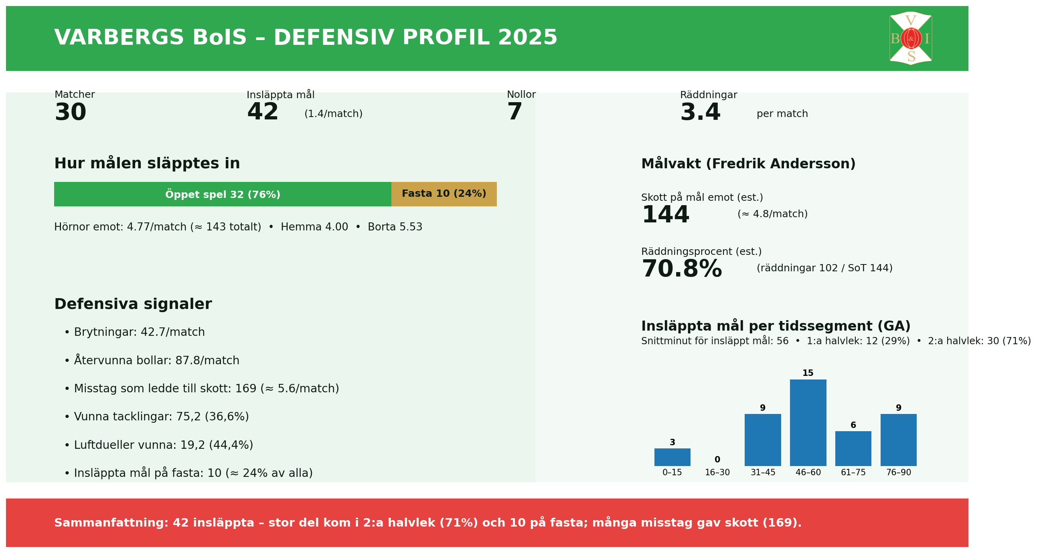Click the 76–90 minute bar
This screenshot has width=1037, height=553.
(898, 440)
